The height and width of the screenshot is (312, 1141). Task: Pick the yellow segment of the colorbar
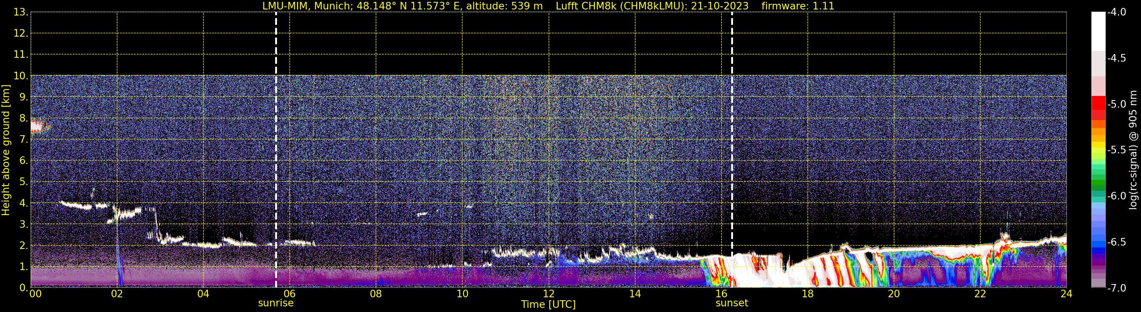pyautogui.click(x=1099, y=145)
